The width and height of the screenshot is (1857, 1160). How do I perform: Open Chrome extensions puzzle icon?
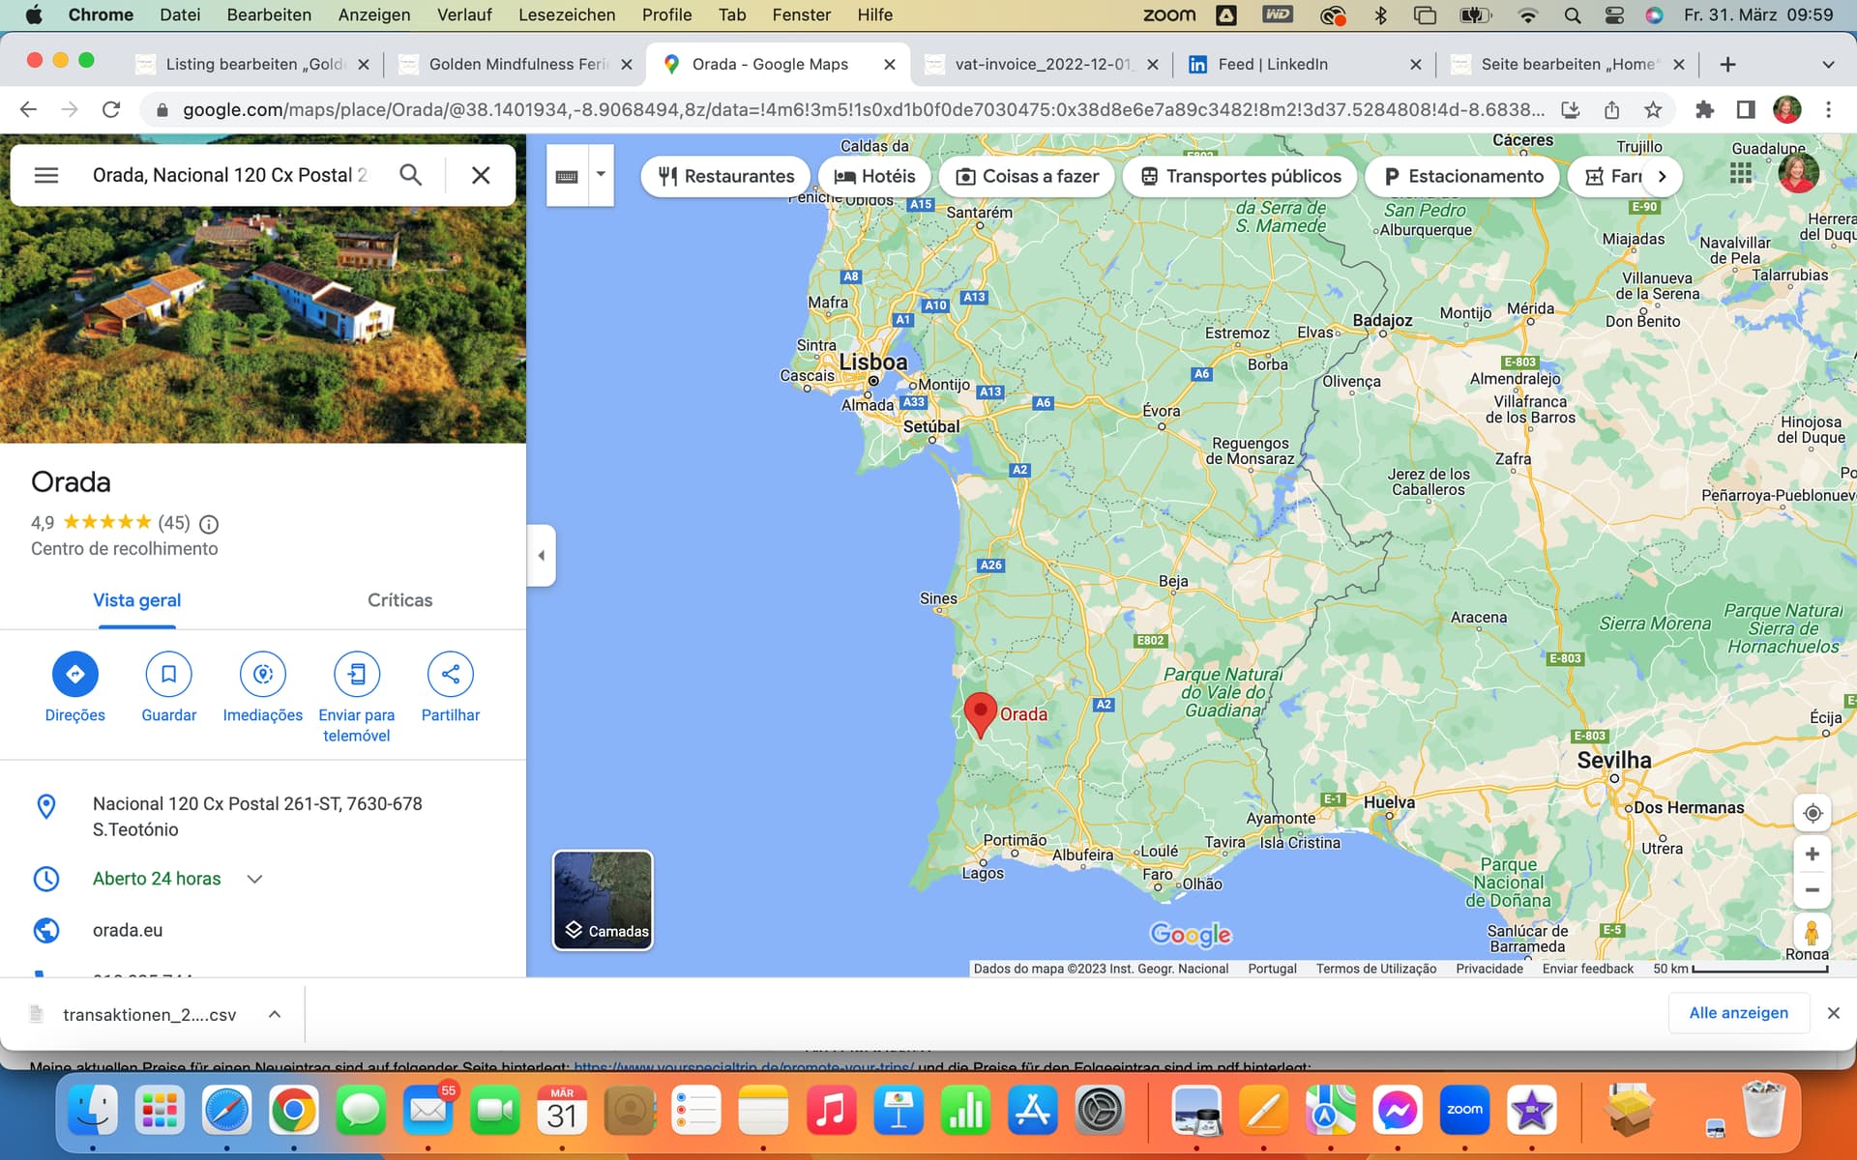[x=1704, y=110]
